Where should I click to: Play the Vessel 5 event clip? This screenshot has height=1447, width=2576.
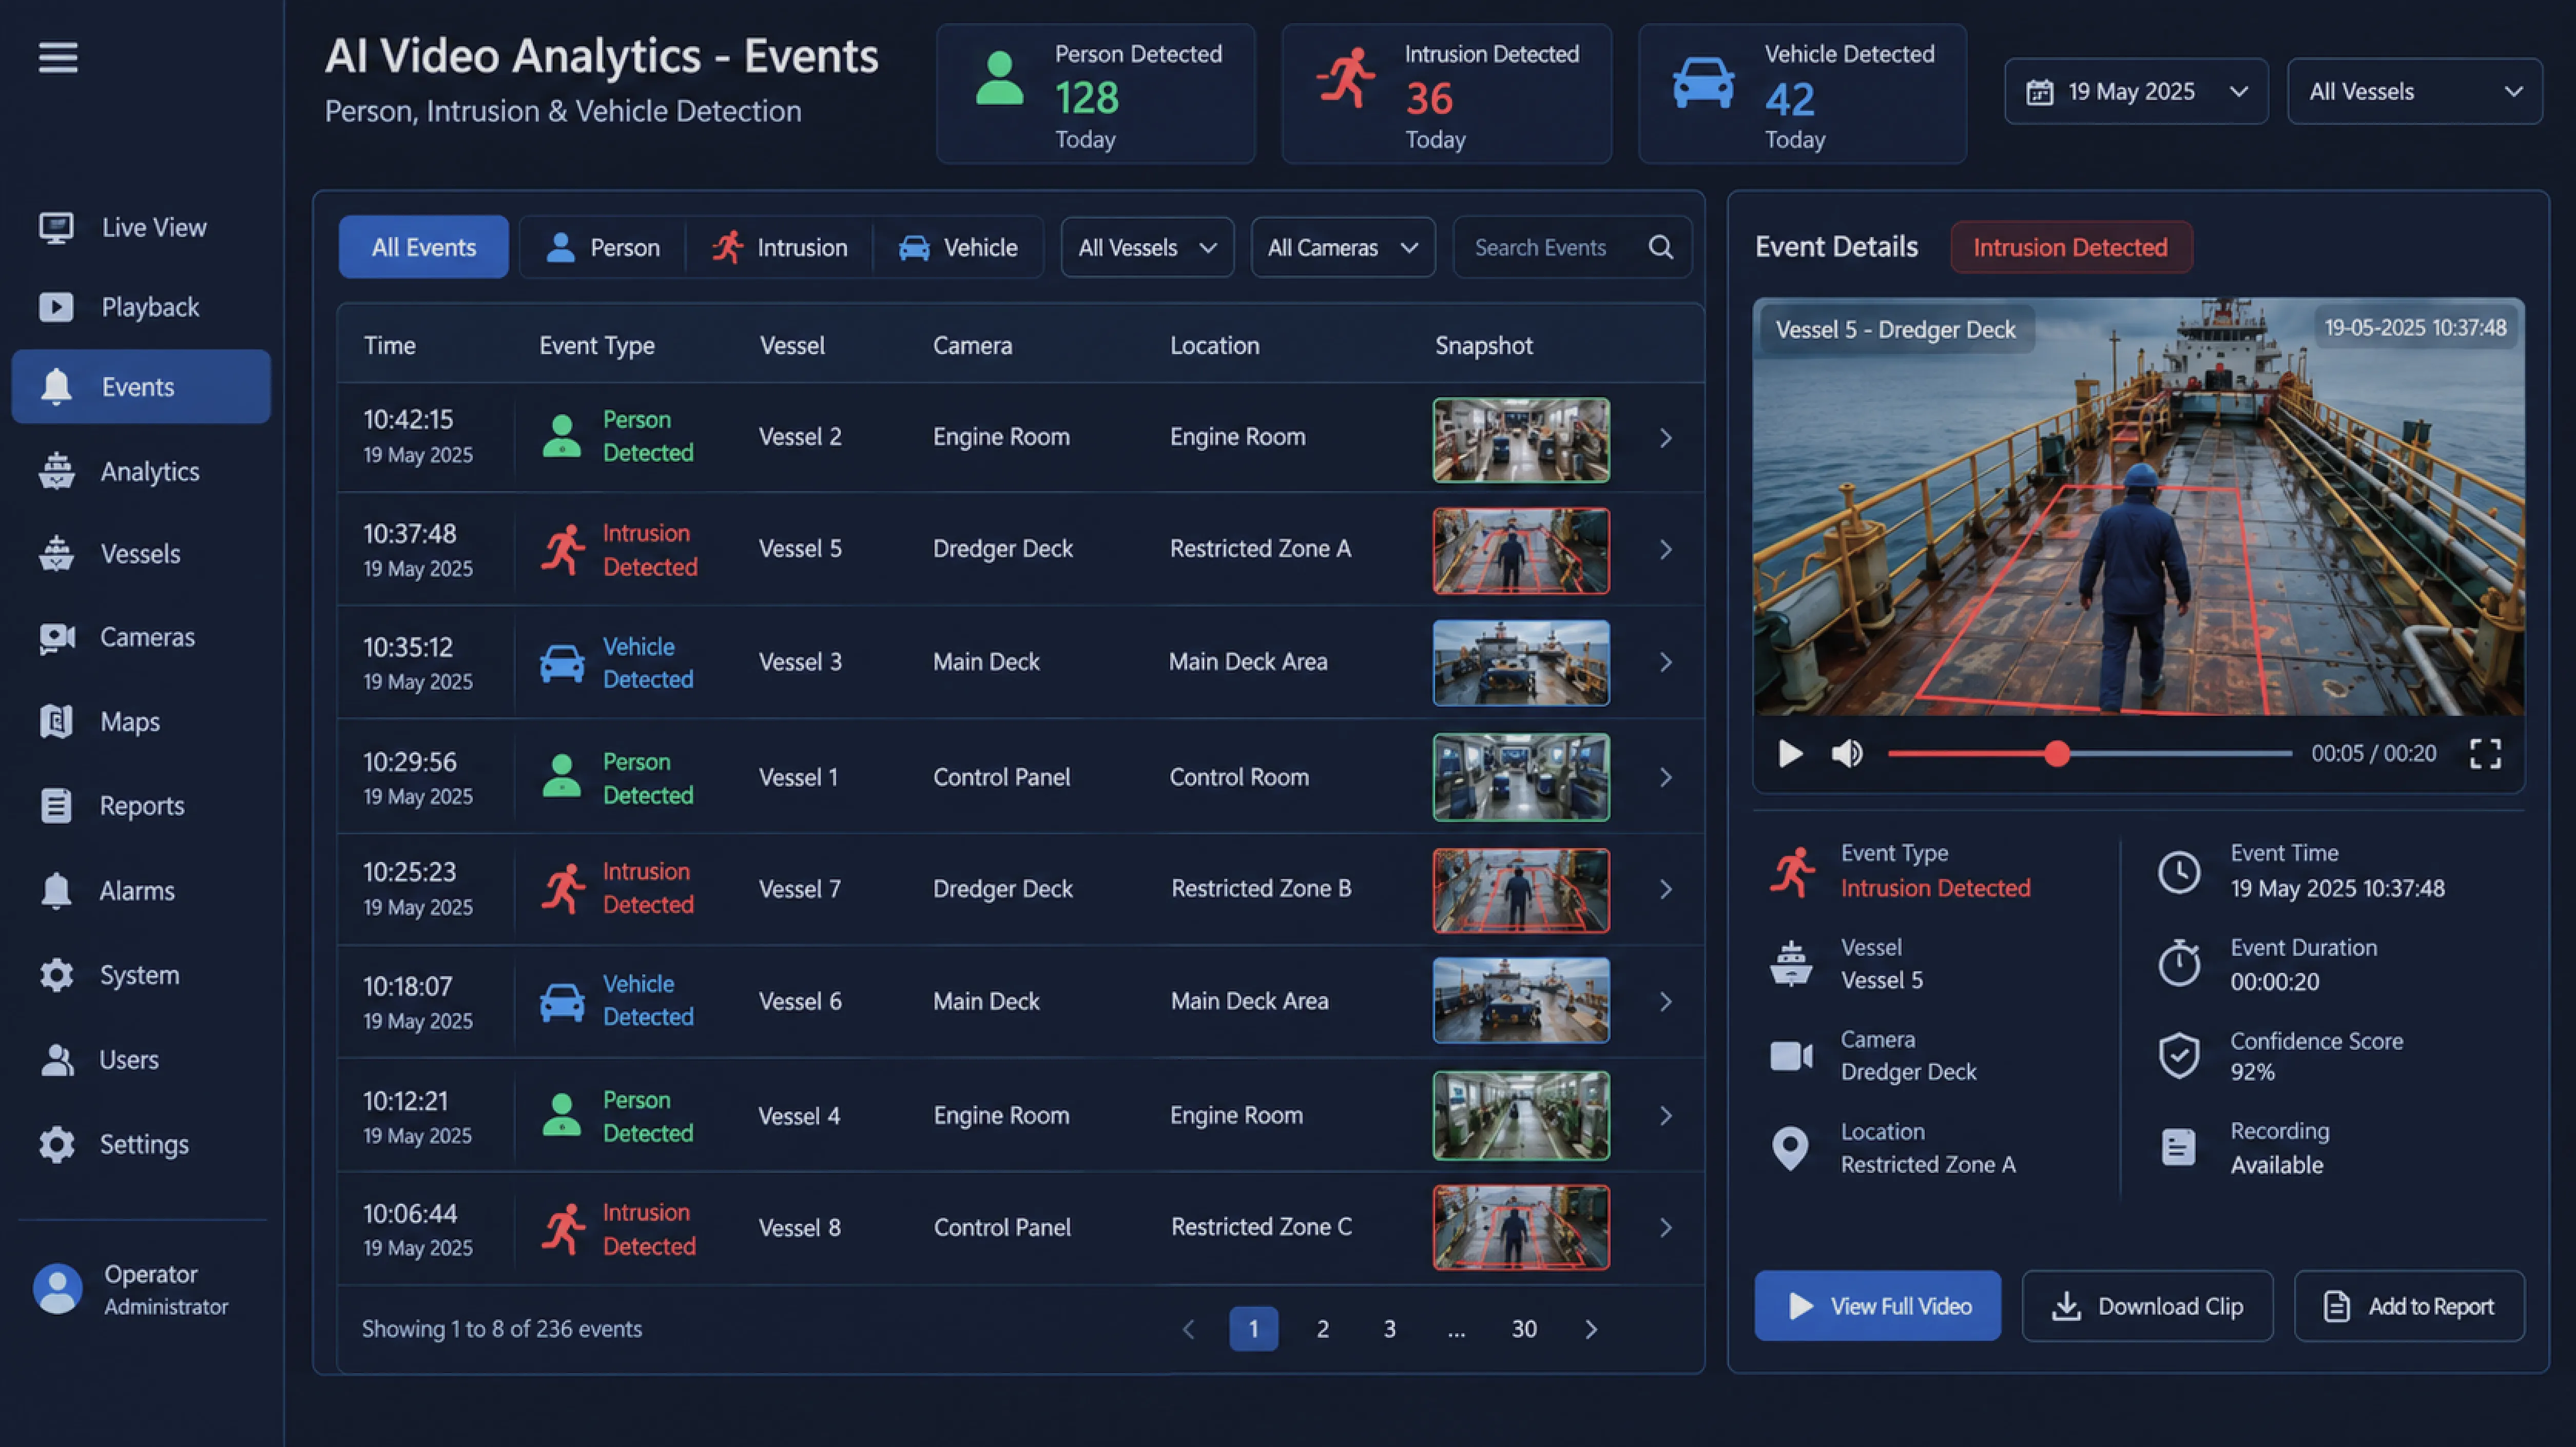pyautogui.click(x=1790, y=754)
